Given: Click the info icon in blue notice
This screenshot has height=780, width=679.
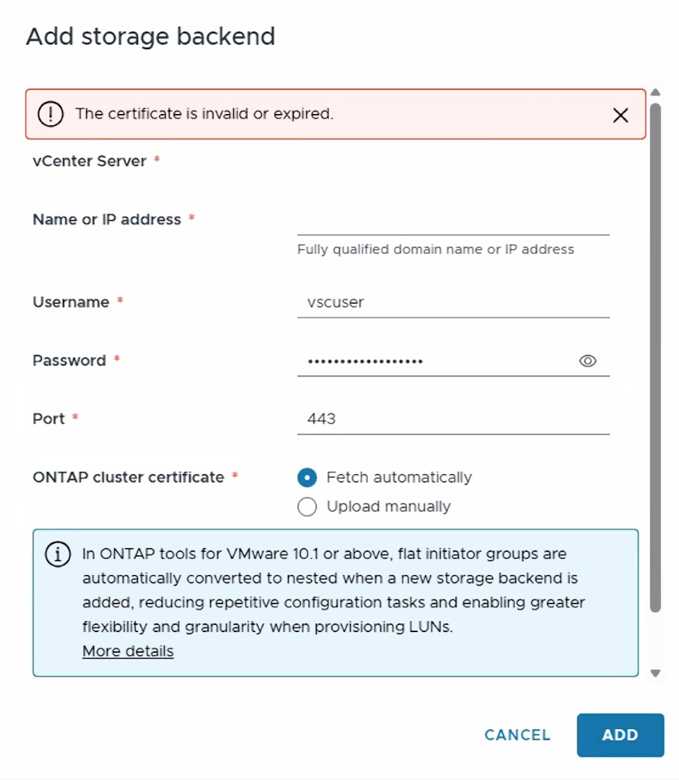Looking at the screenshot, I should [x=58, y=554].
